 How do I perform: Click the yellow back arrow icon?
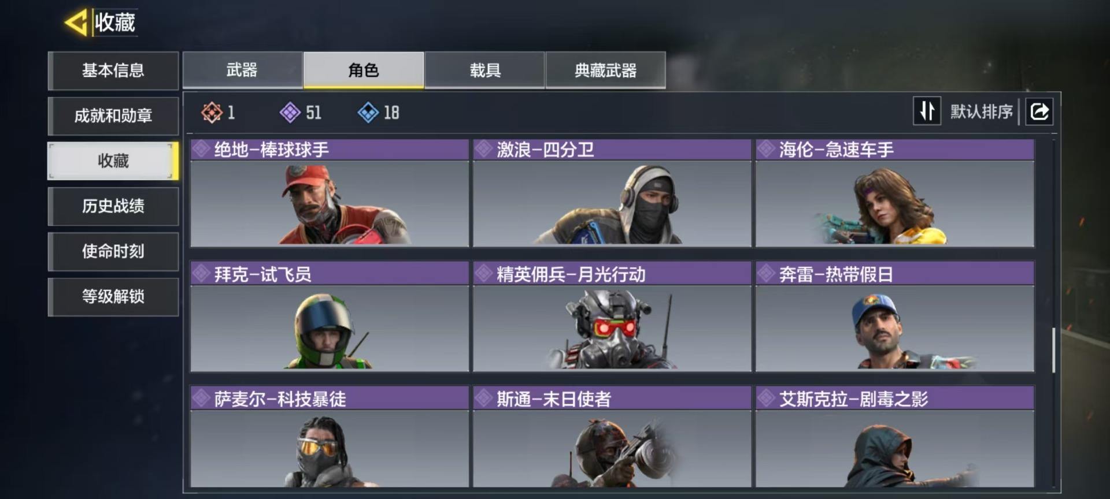coord(76,23)
